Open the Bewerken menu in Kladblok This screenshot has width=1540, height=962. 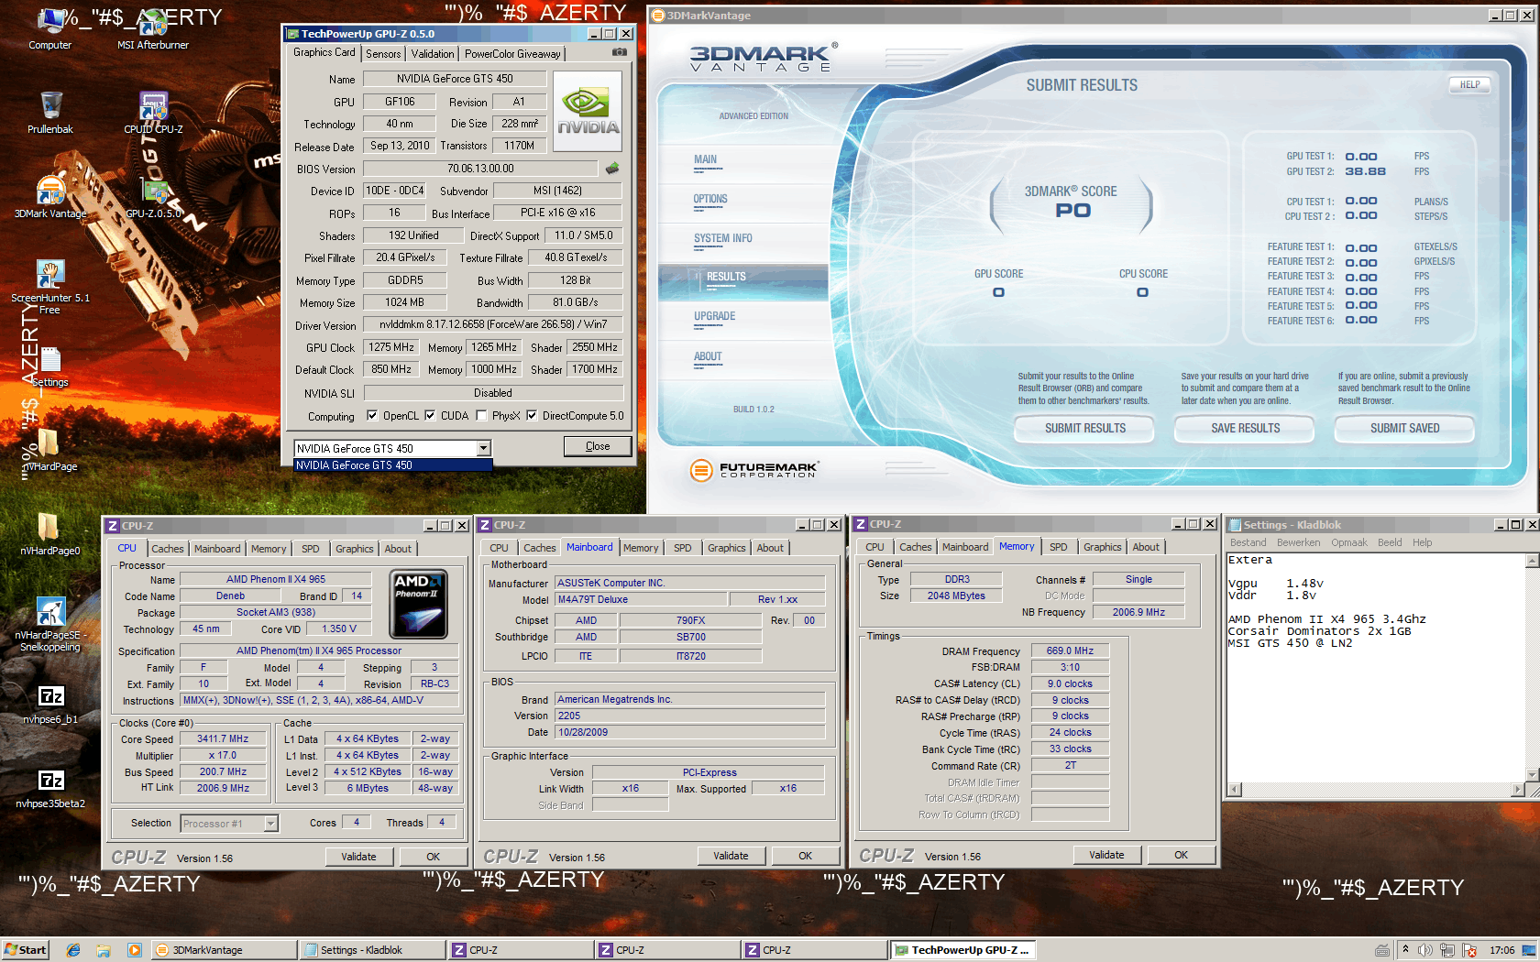pyautogui.click(x=1298, y=543)
